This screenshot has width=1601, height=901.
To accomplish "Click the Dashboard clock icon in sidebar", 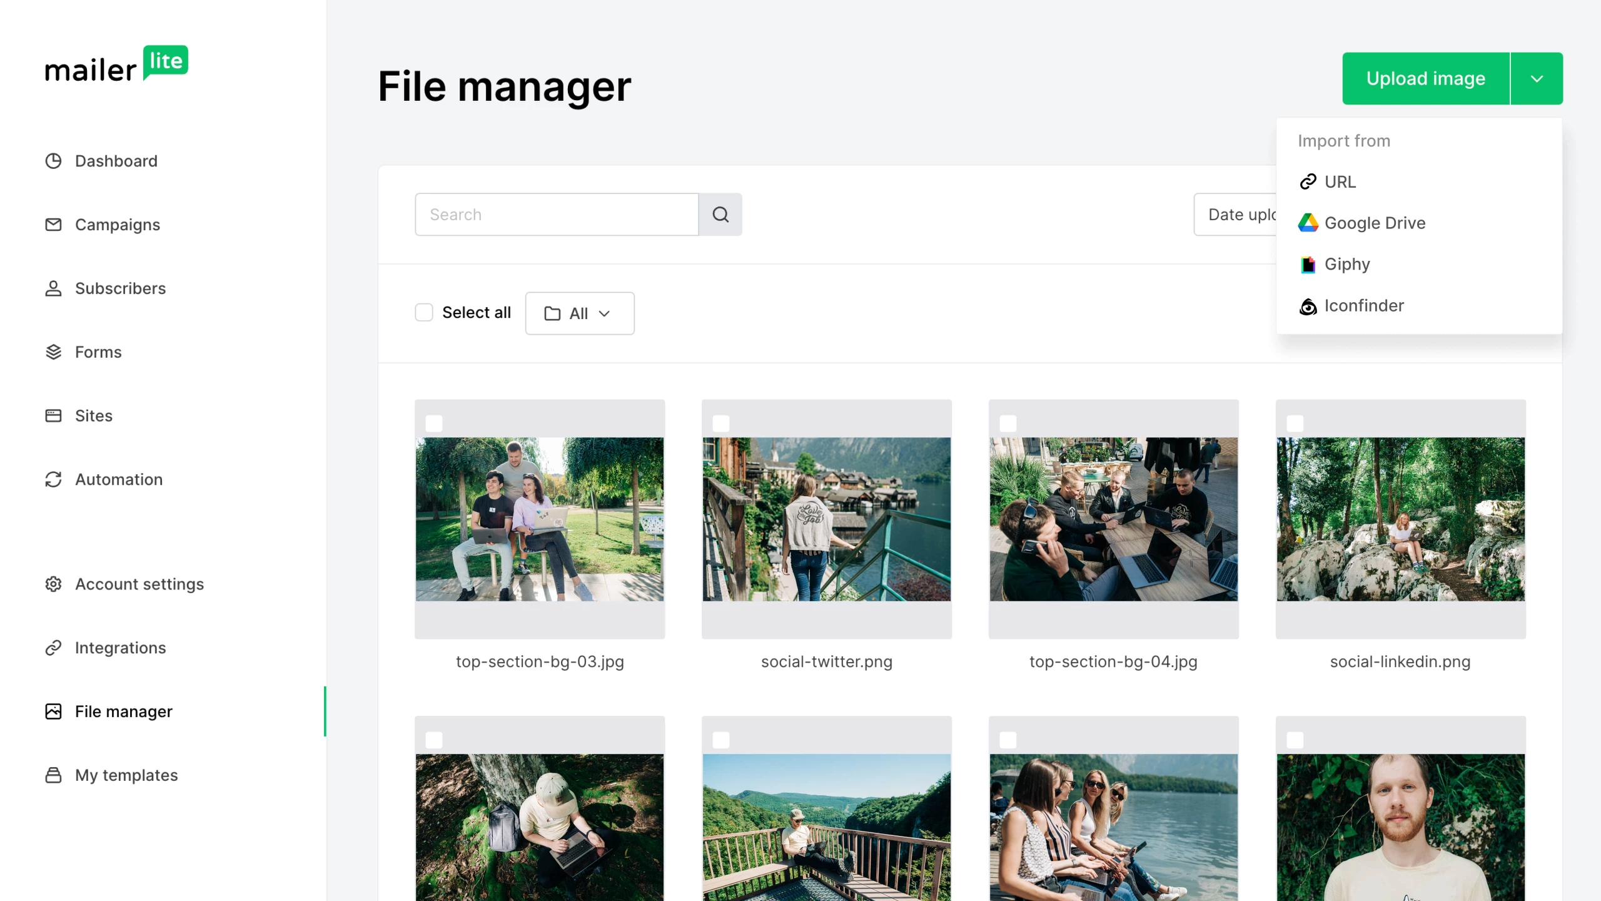I will pyautogui.click(x=53, y=161).
